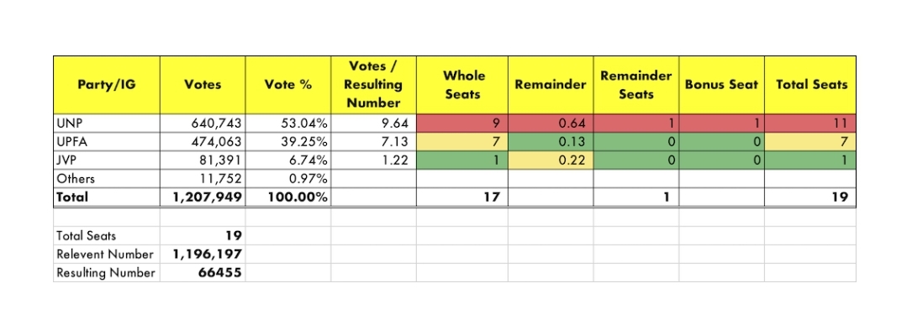Select the UPFA party name cell
This screenshot has height=315, width=907.
point(107,141)
